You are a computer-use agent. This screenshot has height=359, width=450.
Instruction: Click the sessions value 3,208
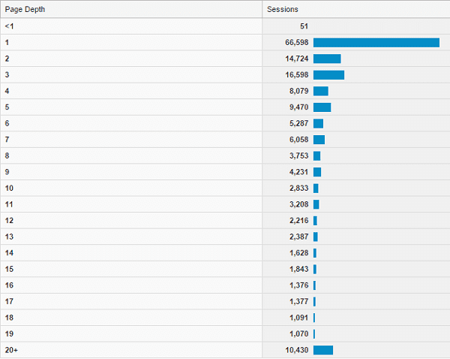coord(298,204)
